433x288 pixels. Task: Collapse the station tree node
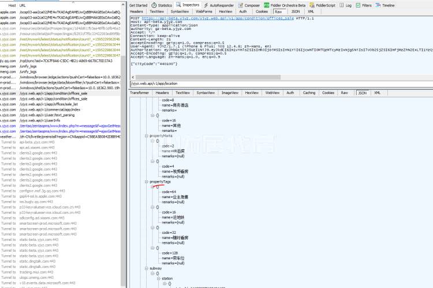coord(159,279)
